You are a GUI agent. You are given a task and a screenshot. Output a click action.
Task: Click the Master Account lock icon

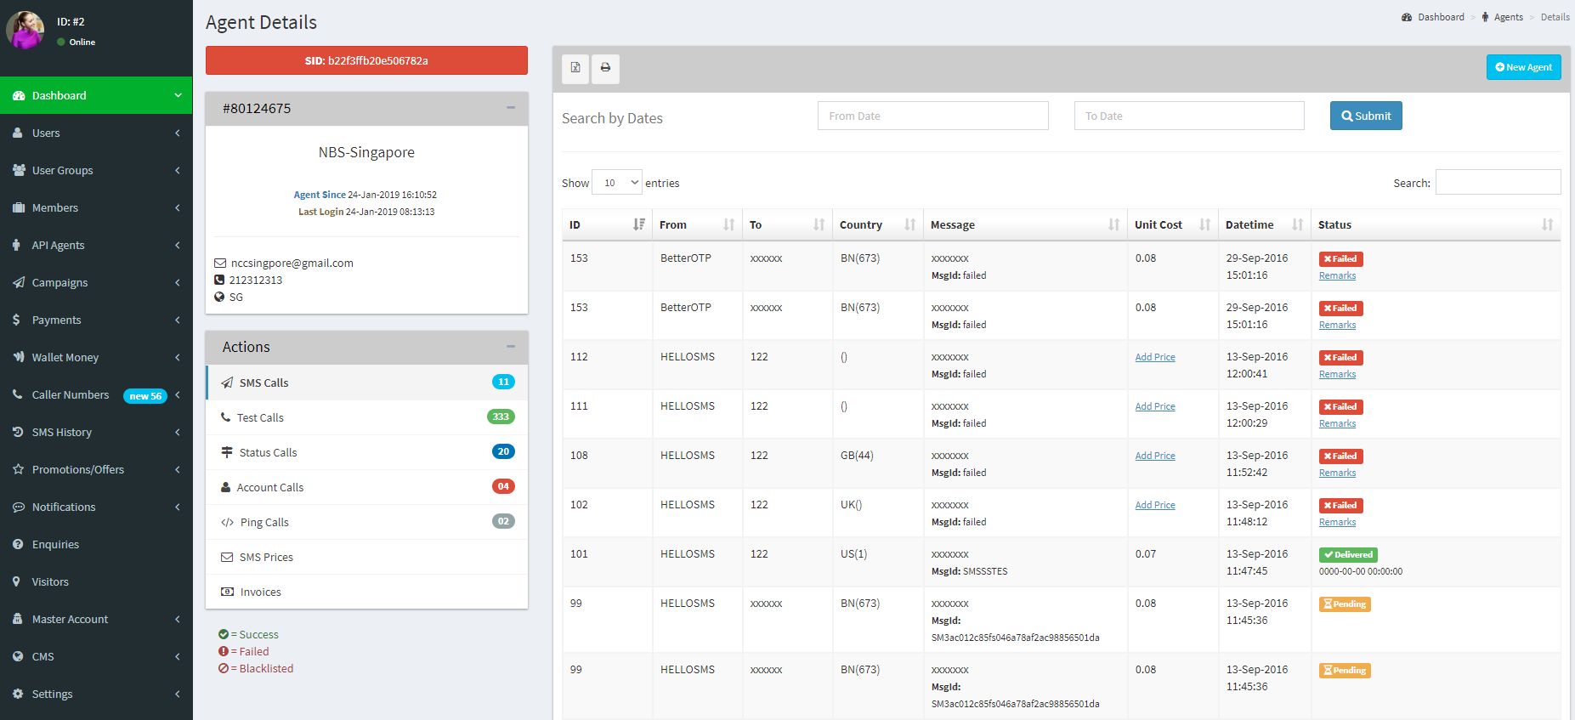pos(17,619)
